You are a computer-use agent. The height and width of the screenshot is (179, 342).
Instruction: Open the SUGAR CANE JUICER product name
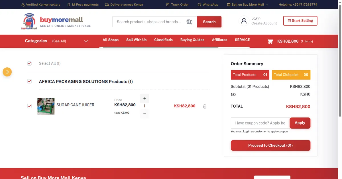point(75,105)
